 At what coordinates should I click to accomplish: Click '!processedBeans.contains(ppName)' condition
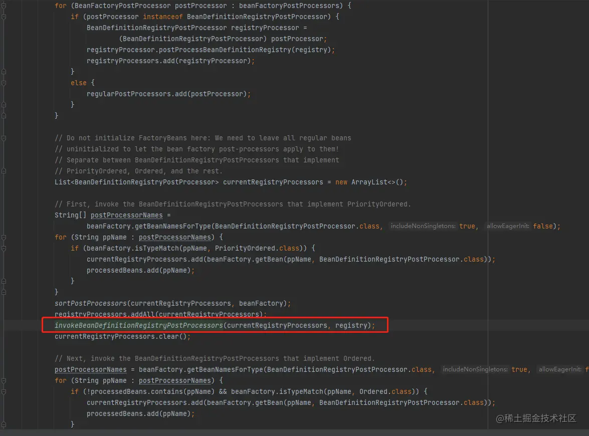tap(150, 392)
